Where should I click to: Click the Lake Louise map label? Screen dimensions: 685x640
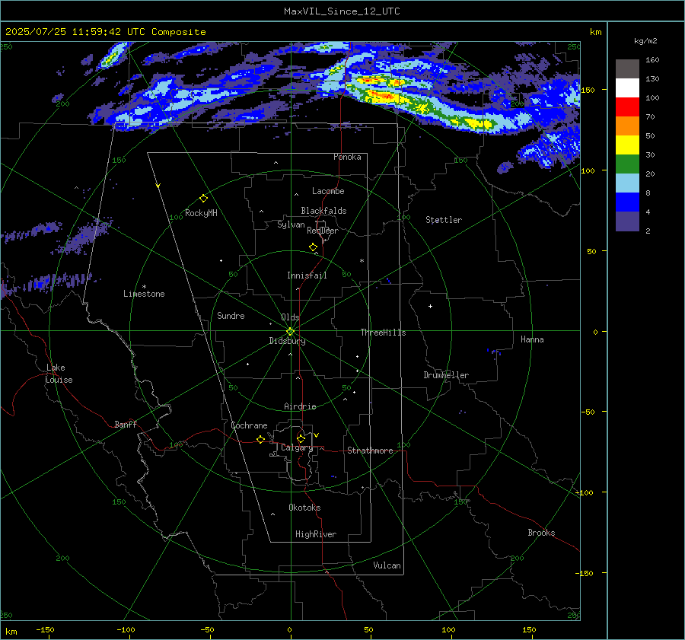(59, 374)
